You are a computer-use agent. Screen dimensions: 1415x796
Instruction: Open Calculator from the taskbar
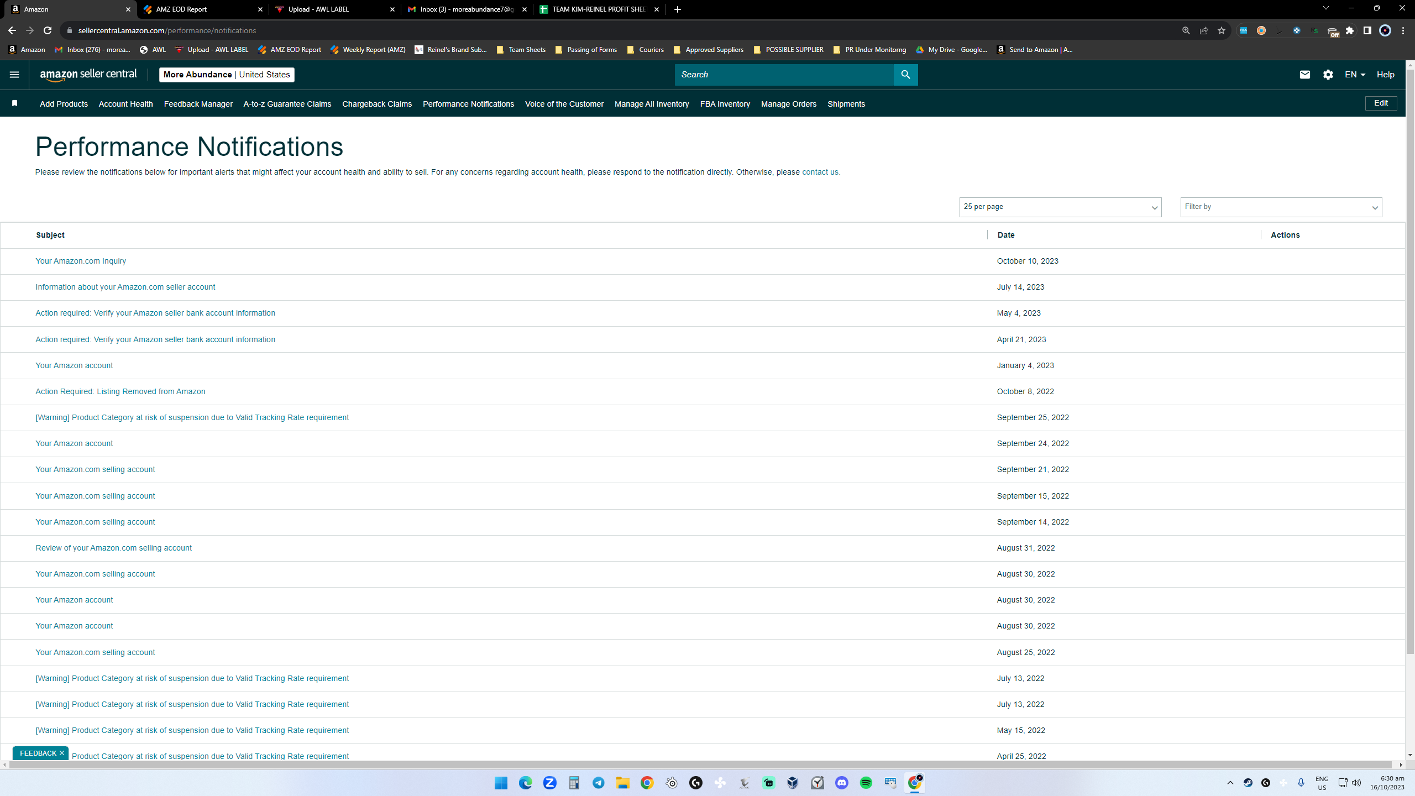click(x=574, y=783)
